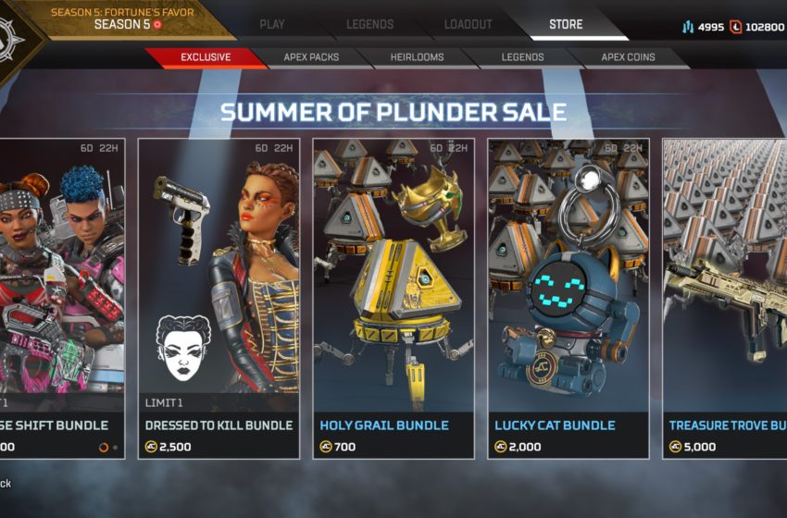
Task: Click the coin icon beside the 700 price
Action: click(326, 446)
